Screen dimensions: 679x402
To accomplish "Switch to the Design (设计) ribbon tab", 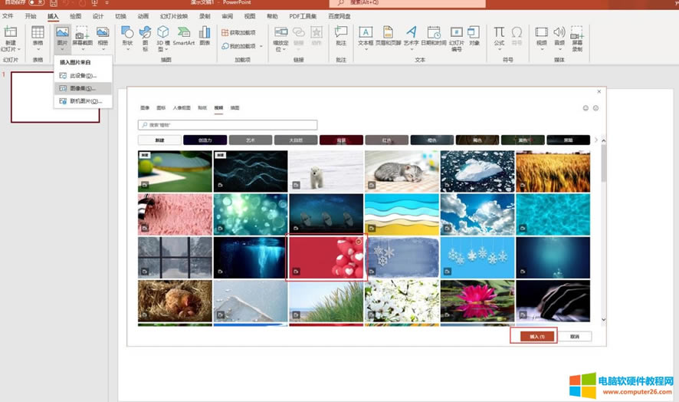I will (98, 16).
